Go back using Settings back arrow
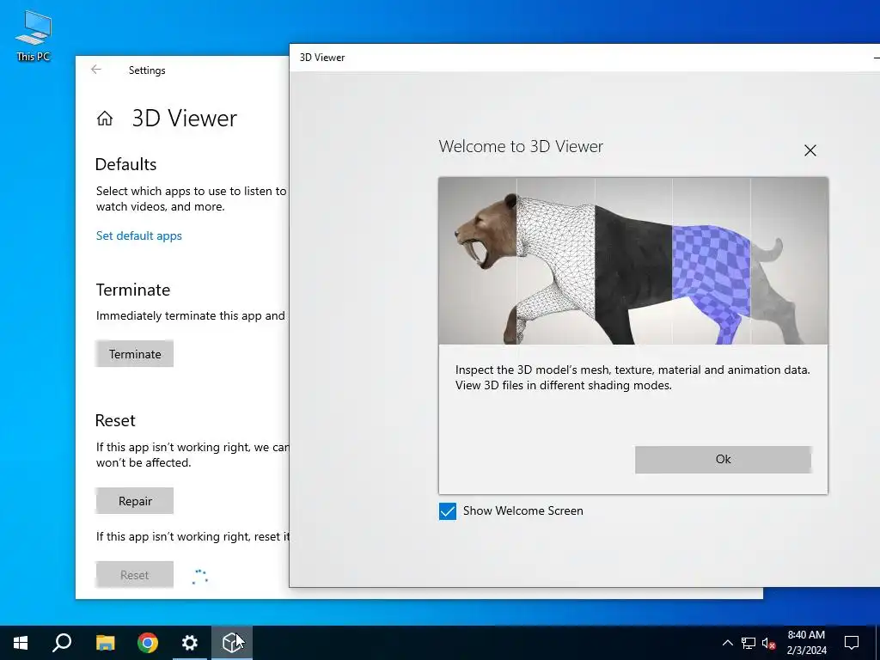Screen dimensions: 880x660 point(96,70)
